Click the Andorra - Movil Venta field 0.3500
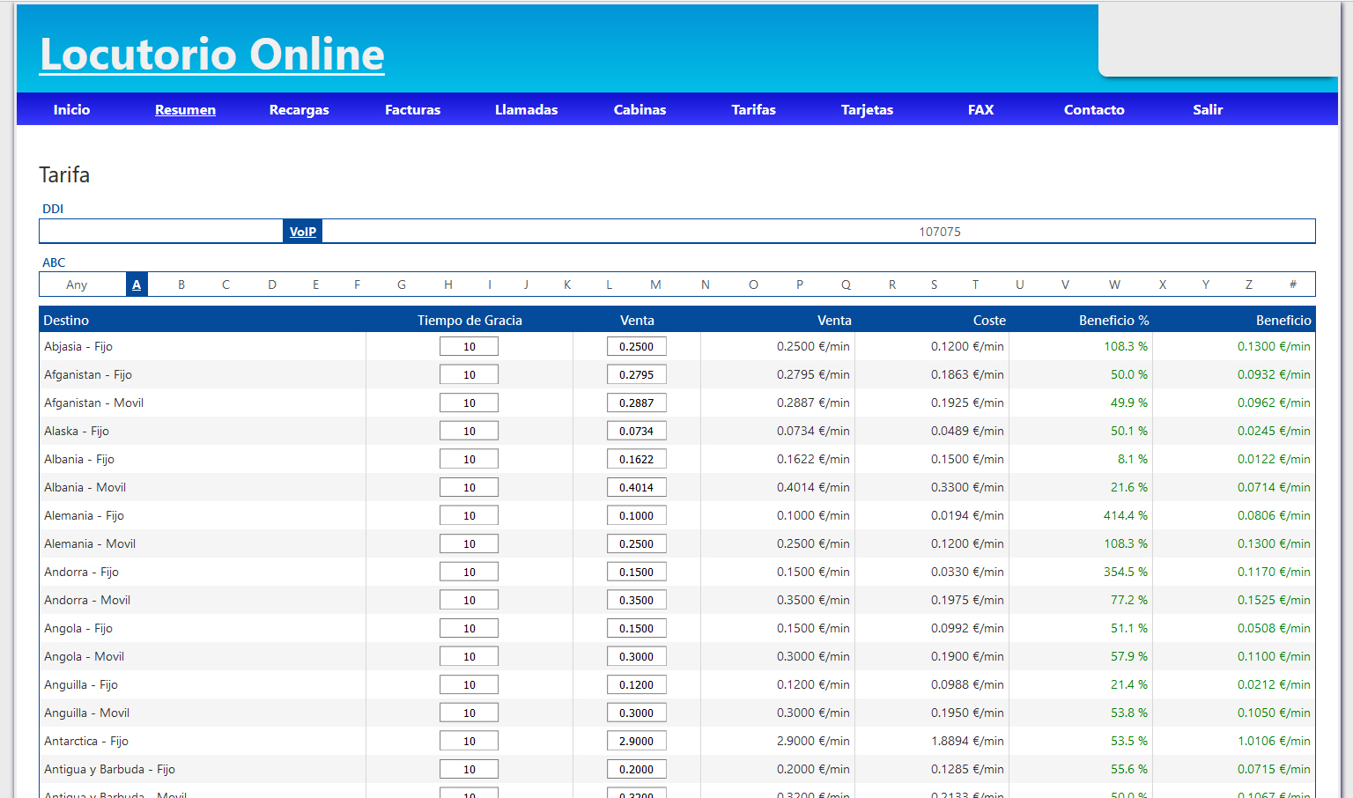1353x798 pixels. (637, 600)
